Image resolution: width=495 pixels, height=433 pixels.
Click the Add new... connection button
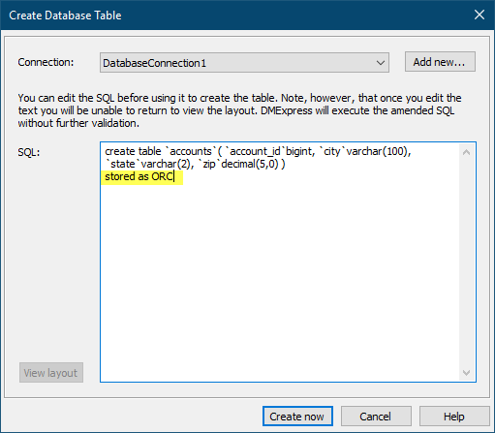[440, 62]
